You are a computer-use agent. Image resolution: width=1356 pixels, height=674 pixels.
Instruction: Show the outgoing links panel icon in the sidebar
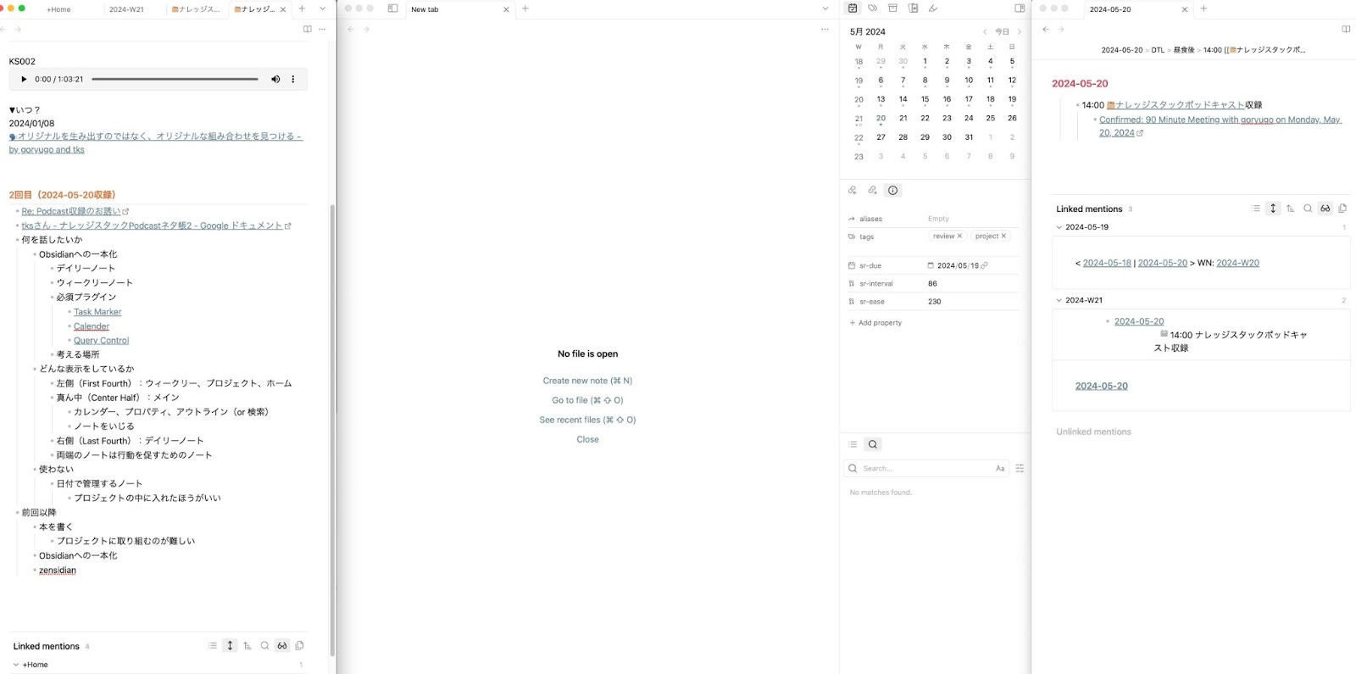coord(872,190)
